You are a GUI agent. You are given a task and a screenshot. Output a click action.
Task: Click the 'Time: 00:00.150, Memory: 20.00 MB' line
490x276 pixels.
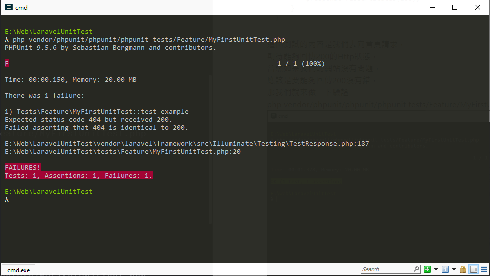[70, 80]
